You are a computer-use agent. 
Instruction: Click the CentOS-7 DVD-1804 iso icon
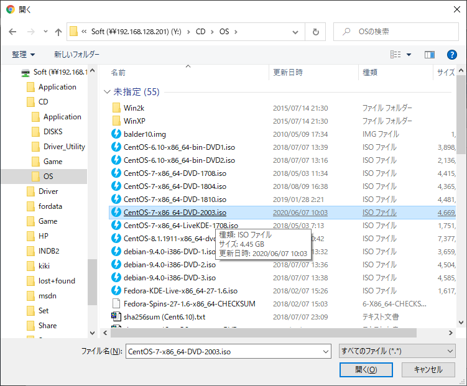click(x=116, y=186)
